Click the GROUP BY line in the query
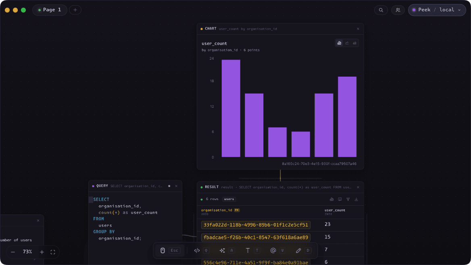 click(104, 232)
